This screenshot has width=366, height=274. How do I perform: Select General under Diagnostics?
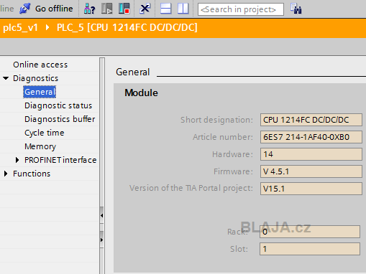(40, 92)
